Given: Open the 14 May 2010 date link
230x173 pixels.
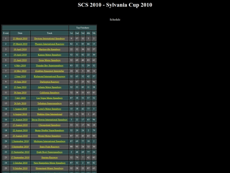Looking at the screenshot, I should click(x=20, y=71).
